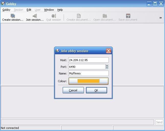
Task: Click the Port number field
Action: 87,67
